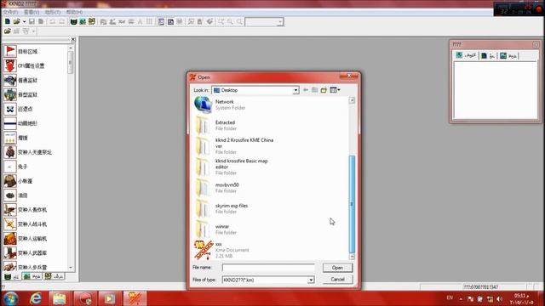The width and height of the screenshot is (545, 306).
Task: Expand the arrow beside the toolbar open-folder icon
Action: coord(24,22)
